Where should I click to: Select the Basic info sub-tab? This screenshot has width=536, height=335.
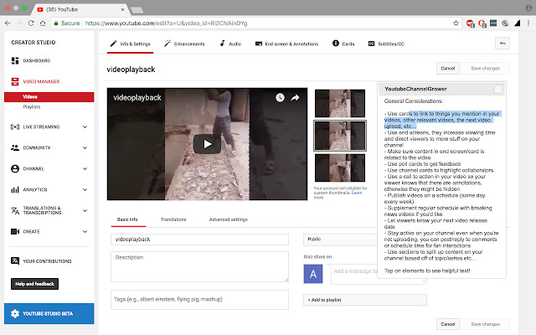(x=127, y=219)
